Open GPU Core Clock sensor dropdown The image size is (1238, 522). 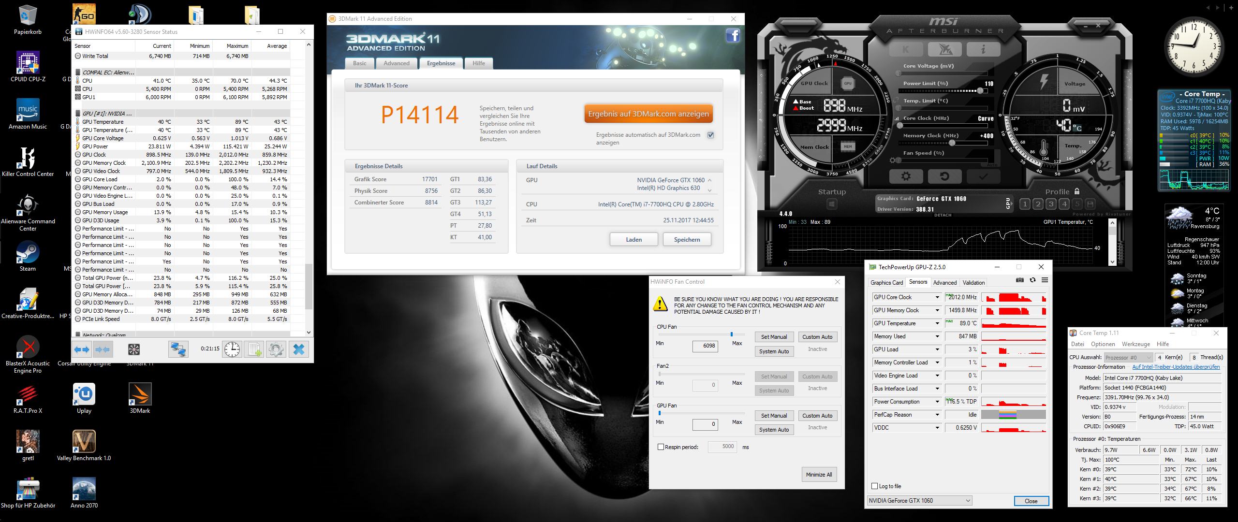(937, 297)
